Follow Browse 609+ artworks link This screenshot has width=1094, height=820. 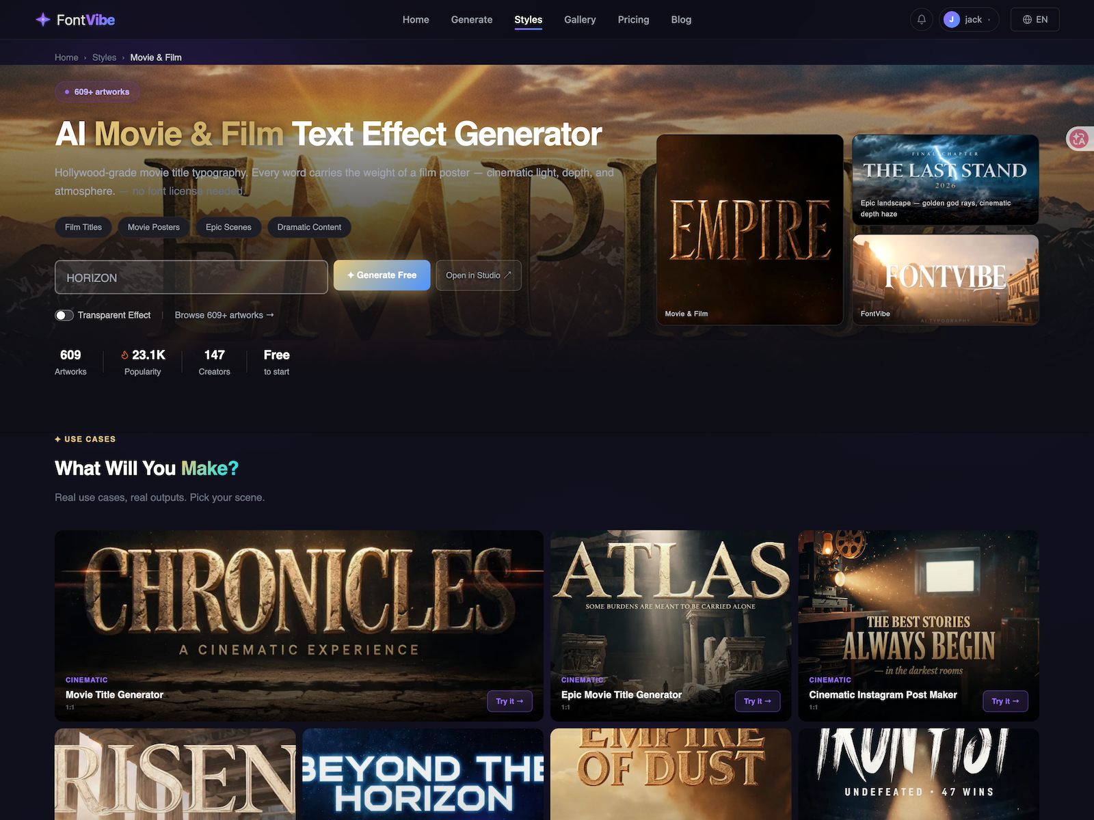pos(224,315)
